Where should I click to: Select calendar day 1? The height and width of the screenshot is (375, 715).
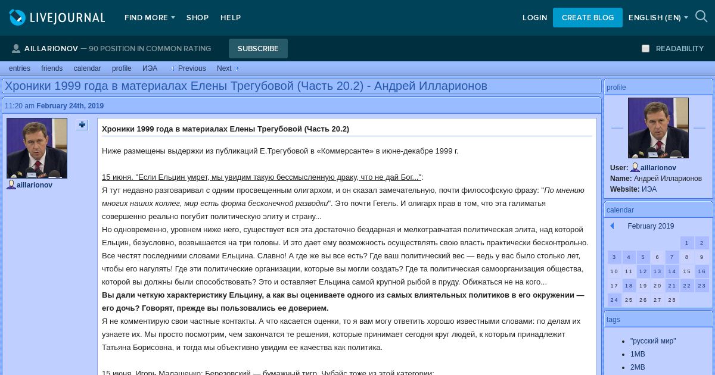(687, 243)
